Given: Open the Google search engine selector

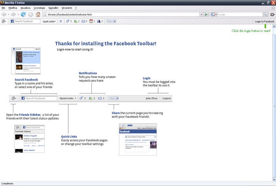Looking at the screenshot, I should (214, 15).
